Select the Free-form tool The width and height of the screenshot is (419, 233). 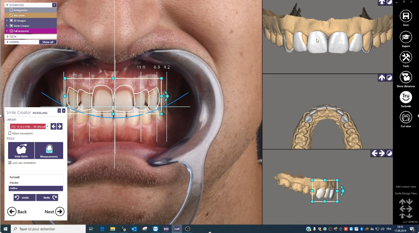click(21, 151)
